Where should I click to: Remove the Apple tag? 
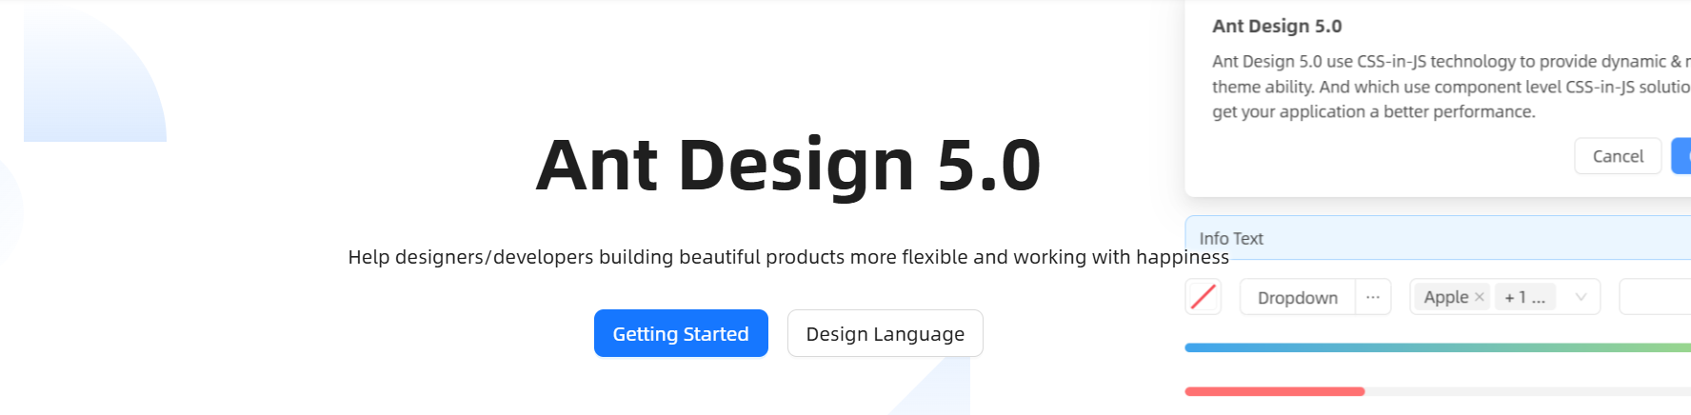coord(1480,297)
